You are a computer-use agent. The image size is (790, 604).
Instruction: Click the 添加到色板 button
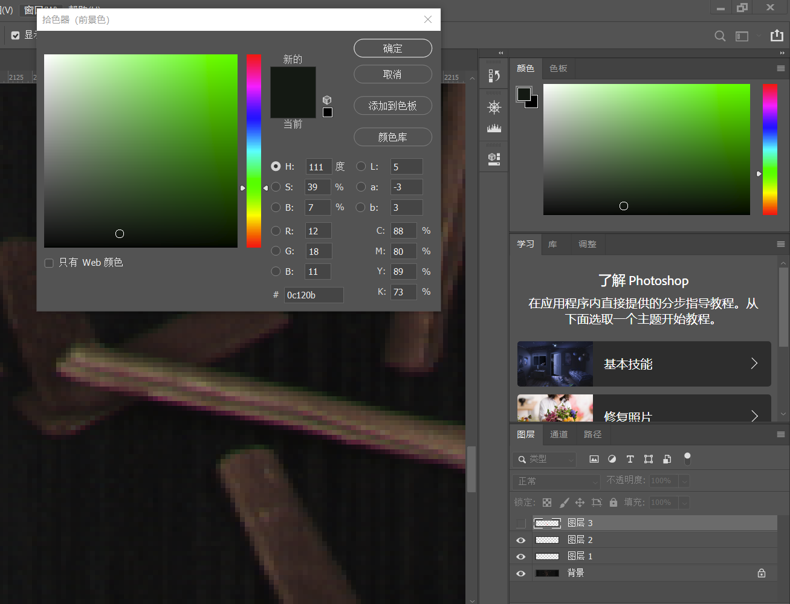coord(393,106)
